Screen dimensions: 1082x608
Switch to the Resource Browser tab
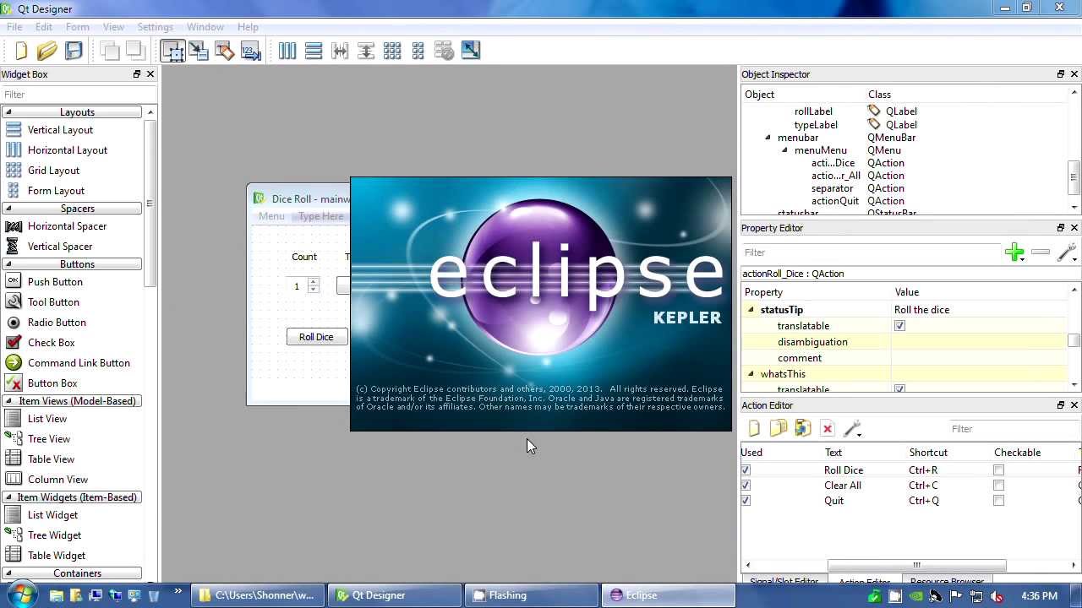tap(947, 582)
